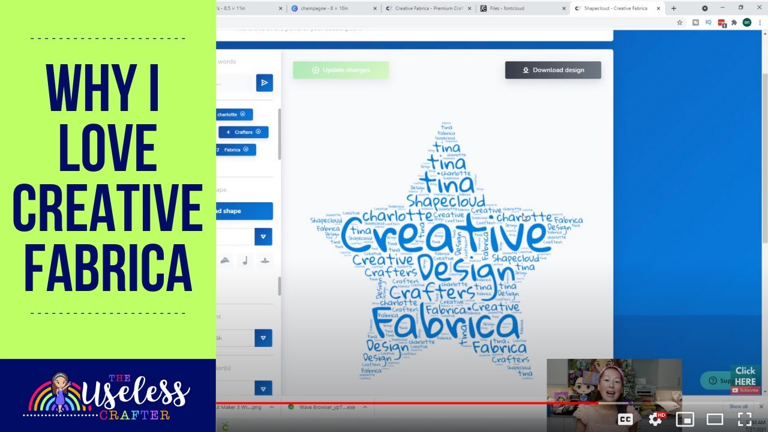This screenshot has width=768, height=432.
Task: Click Download design button
Action: 553,70
